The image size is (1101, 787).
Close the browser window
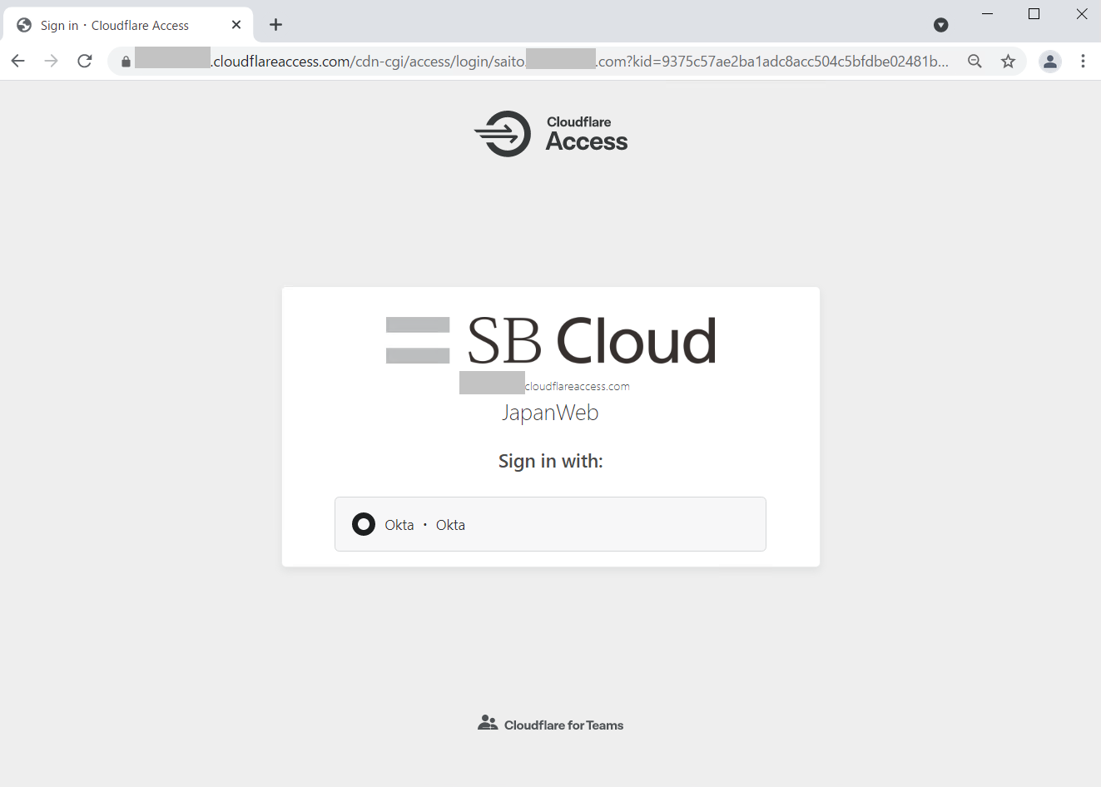pyautogui.click(x=1082, y=14)
